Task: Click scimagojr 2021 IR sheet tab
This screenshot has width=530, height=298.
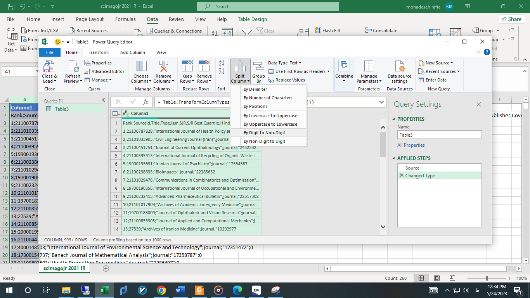Action: (64, 269)
